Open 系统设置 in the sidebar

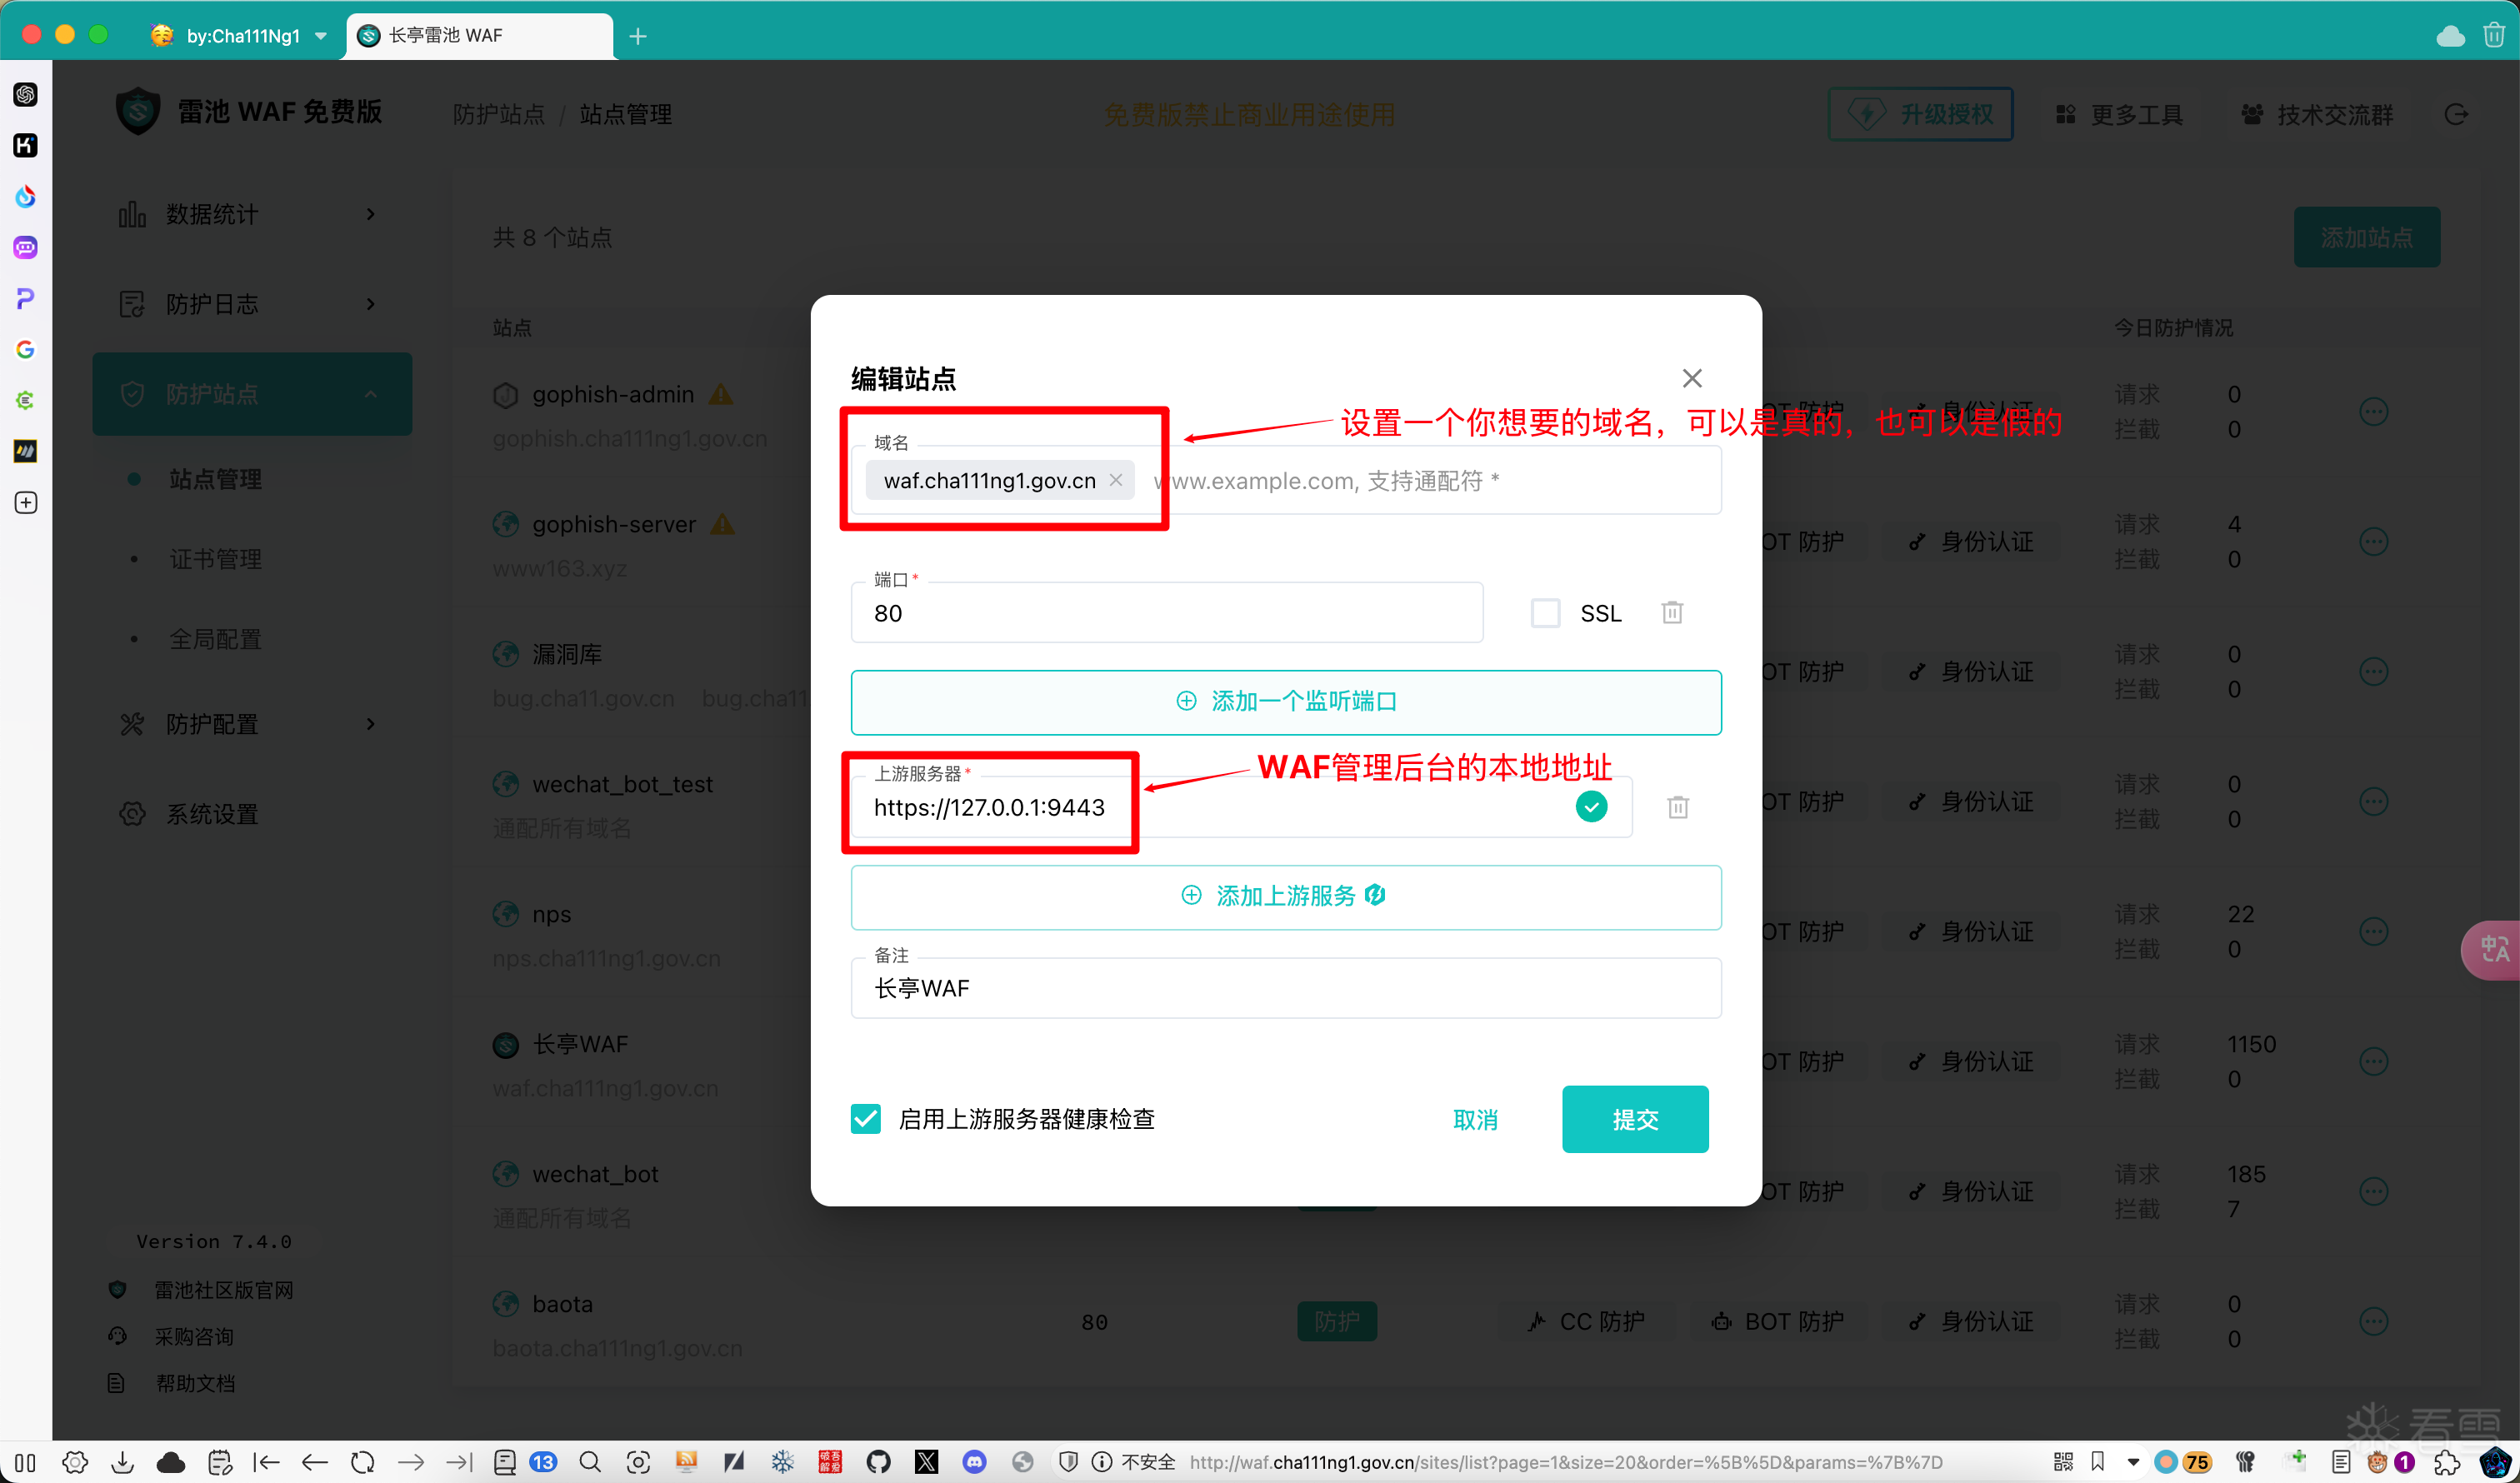[250, 814]
